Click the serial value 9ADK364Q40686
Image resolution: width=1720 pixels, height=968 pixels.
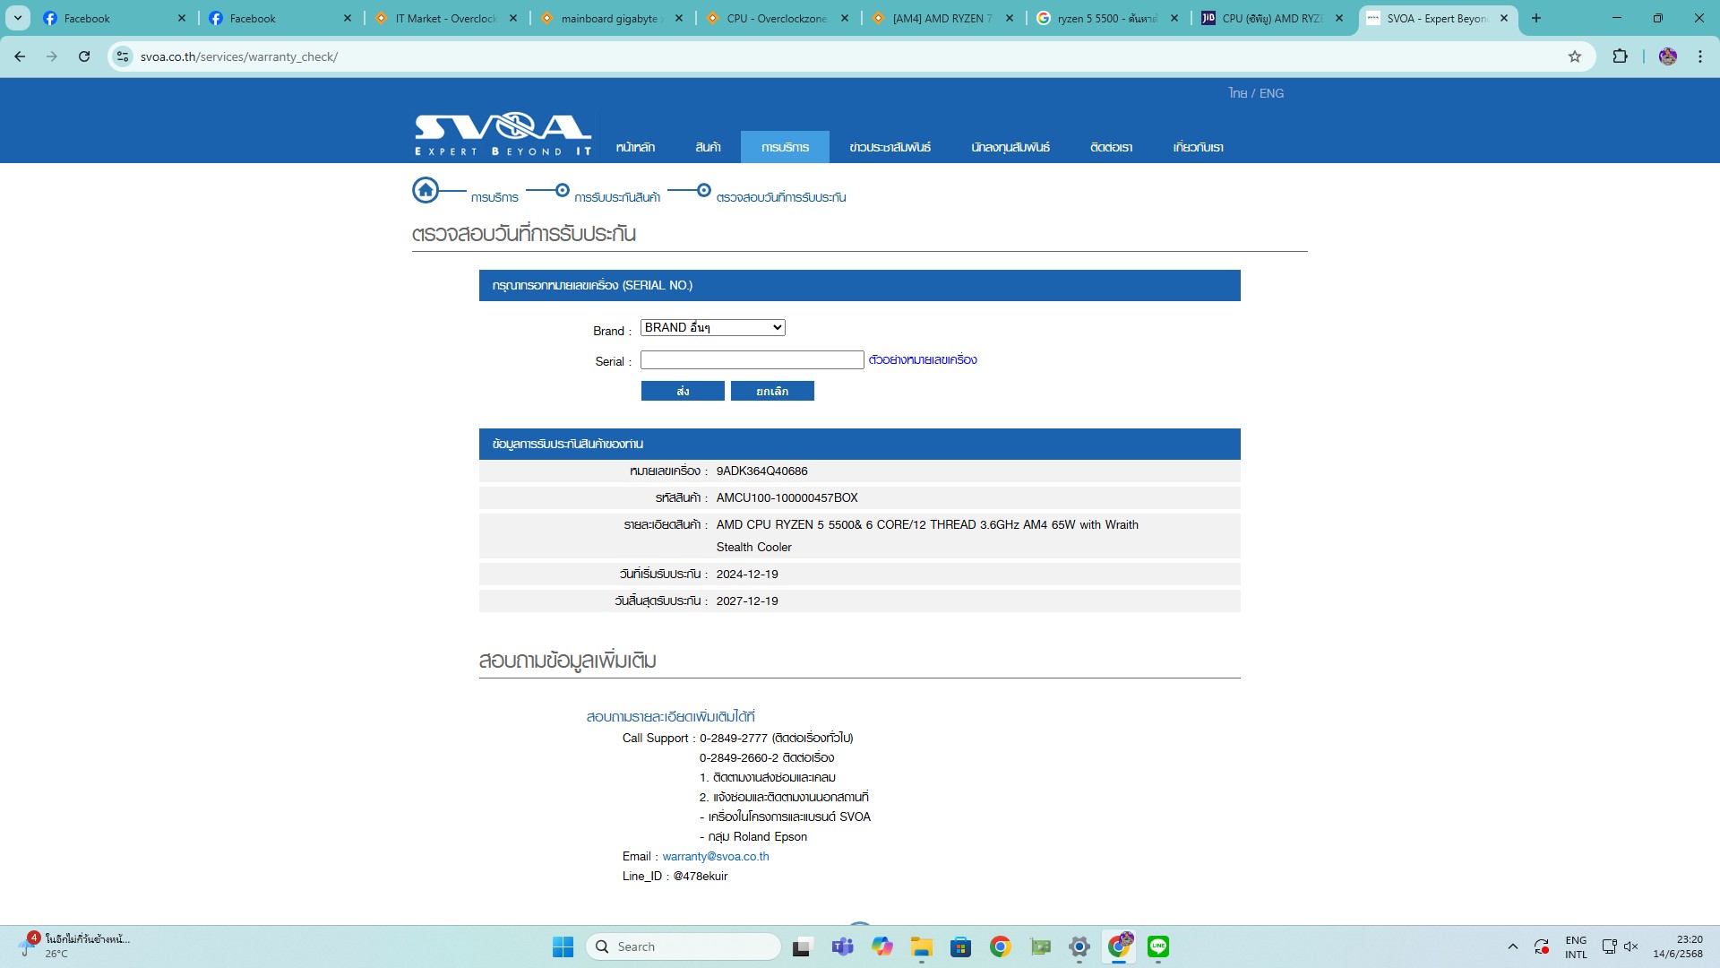pyautogui.click(x=761, y=471)
